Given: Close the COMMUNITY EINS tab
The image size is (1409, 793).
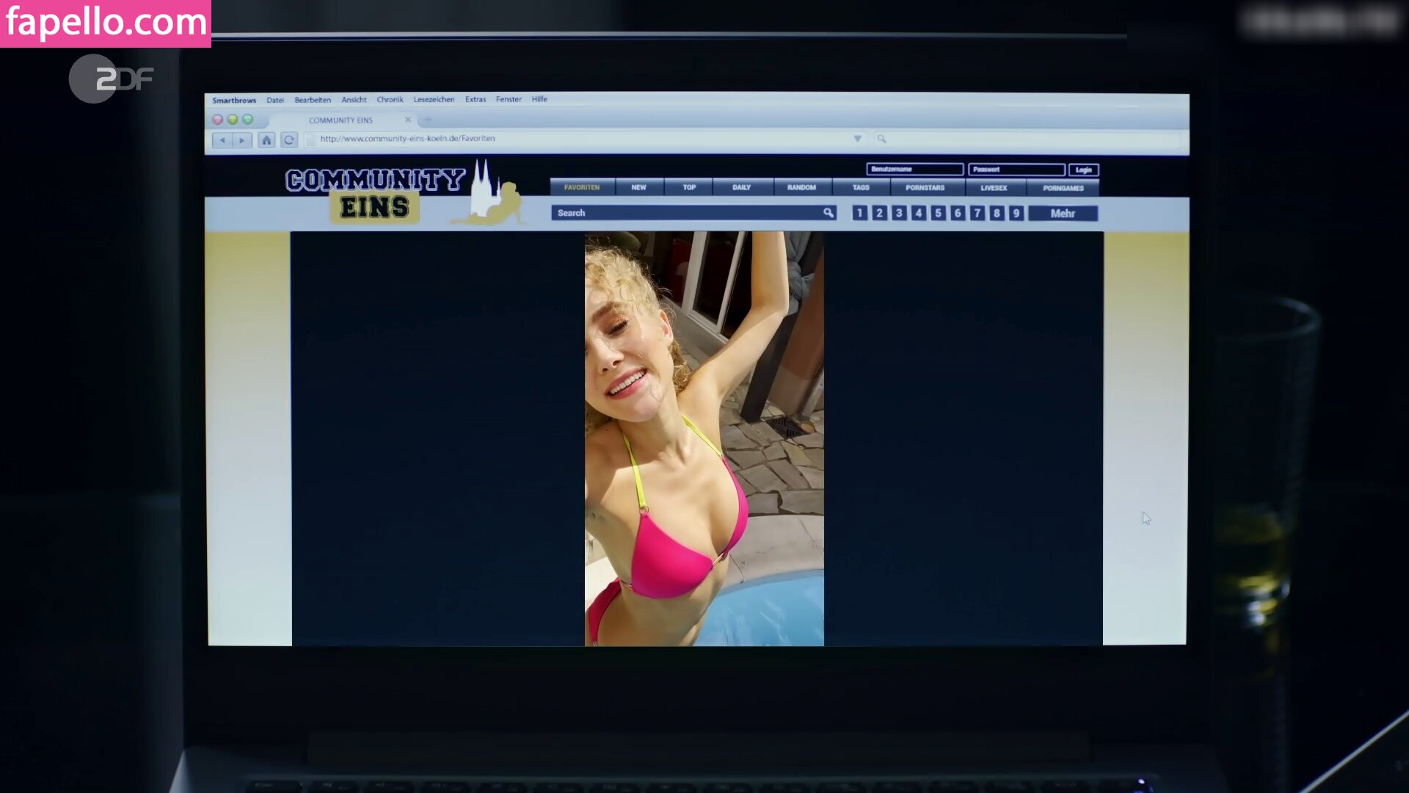Looking at the screenshot, I should [x=408, y=120].
